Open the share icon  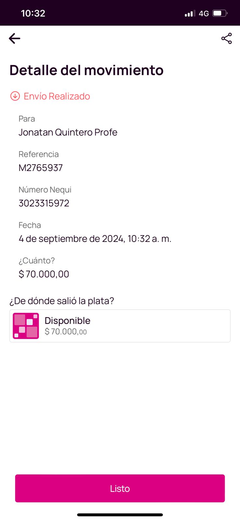(226, 38)
